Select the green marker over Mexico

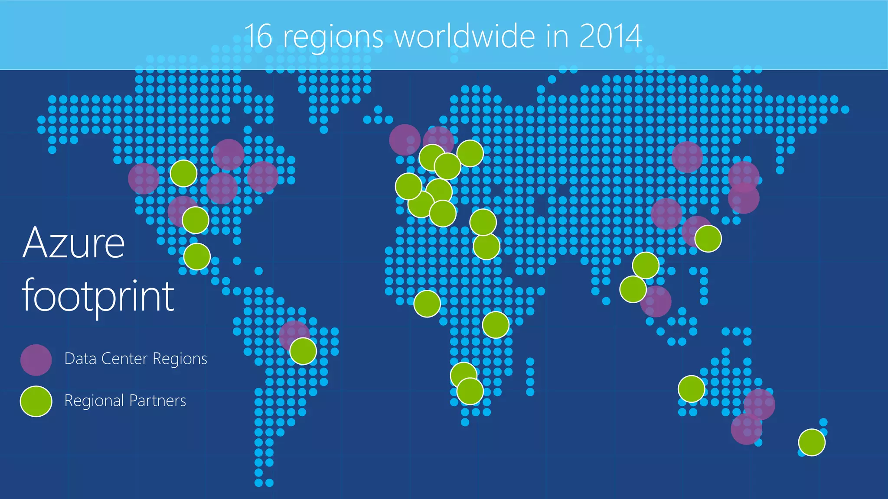[x=197, y=257]
